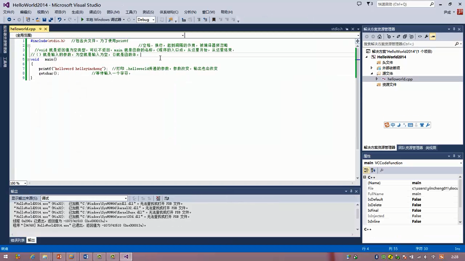Open the 显示输出来源 dropdown
465x261 pixels.
pos(84,198)
